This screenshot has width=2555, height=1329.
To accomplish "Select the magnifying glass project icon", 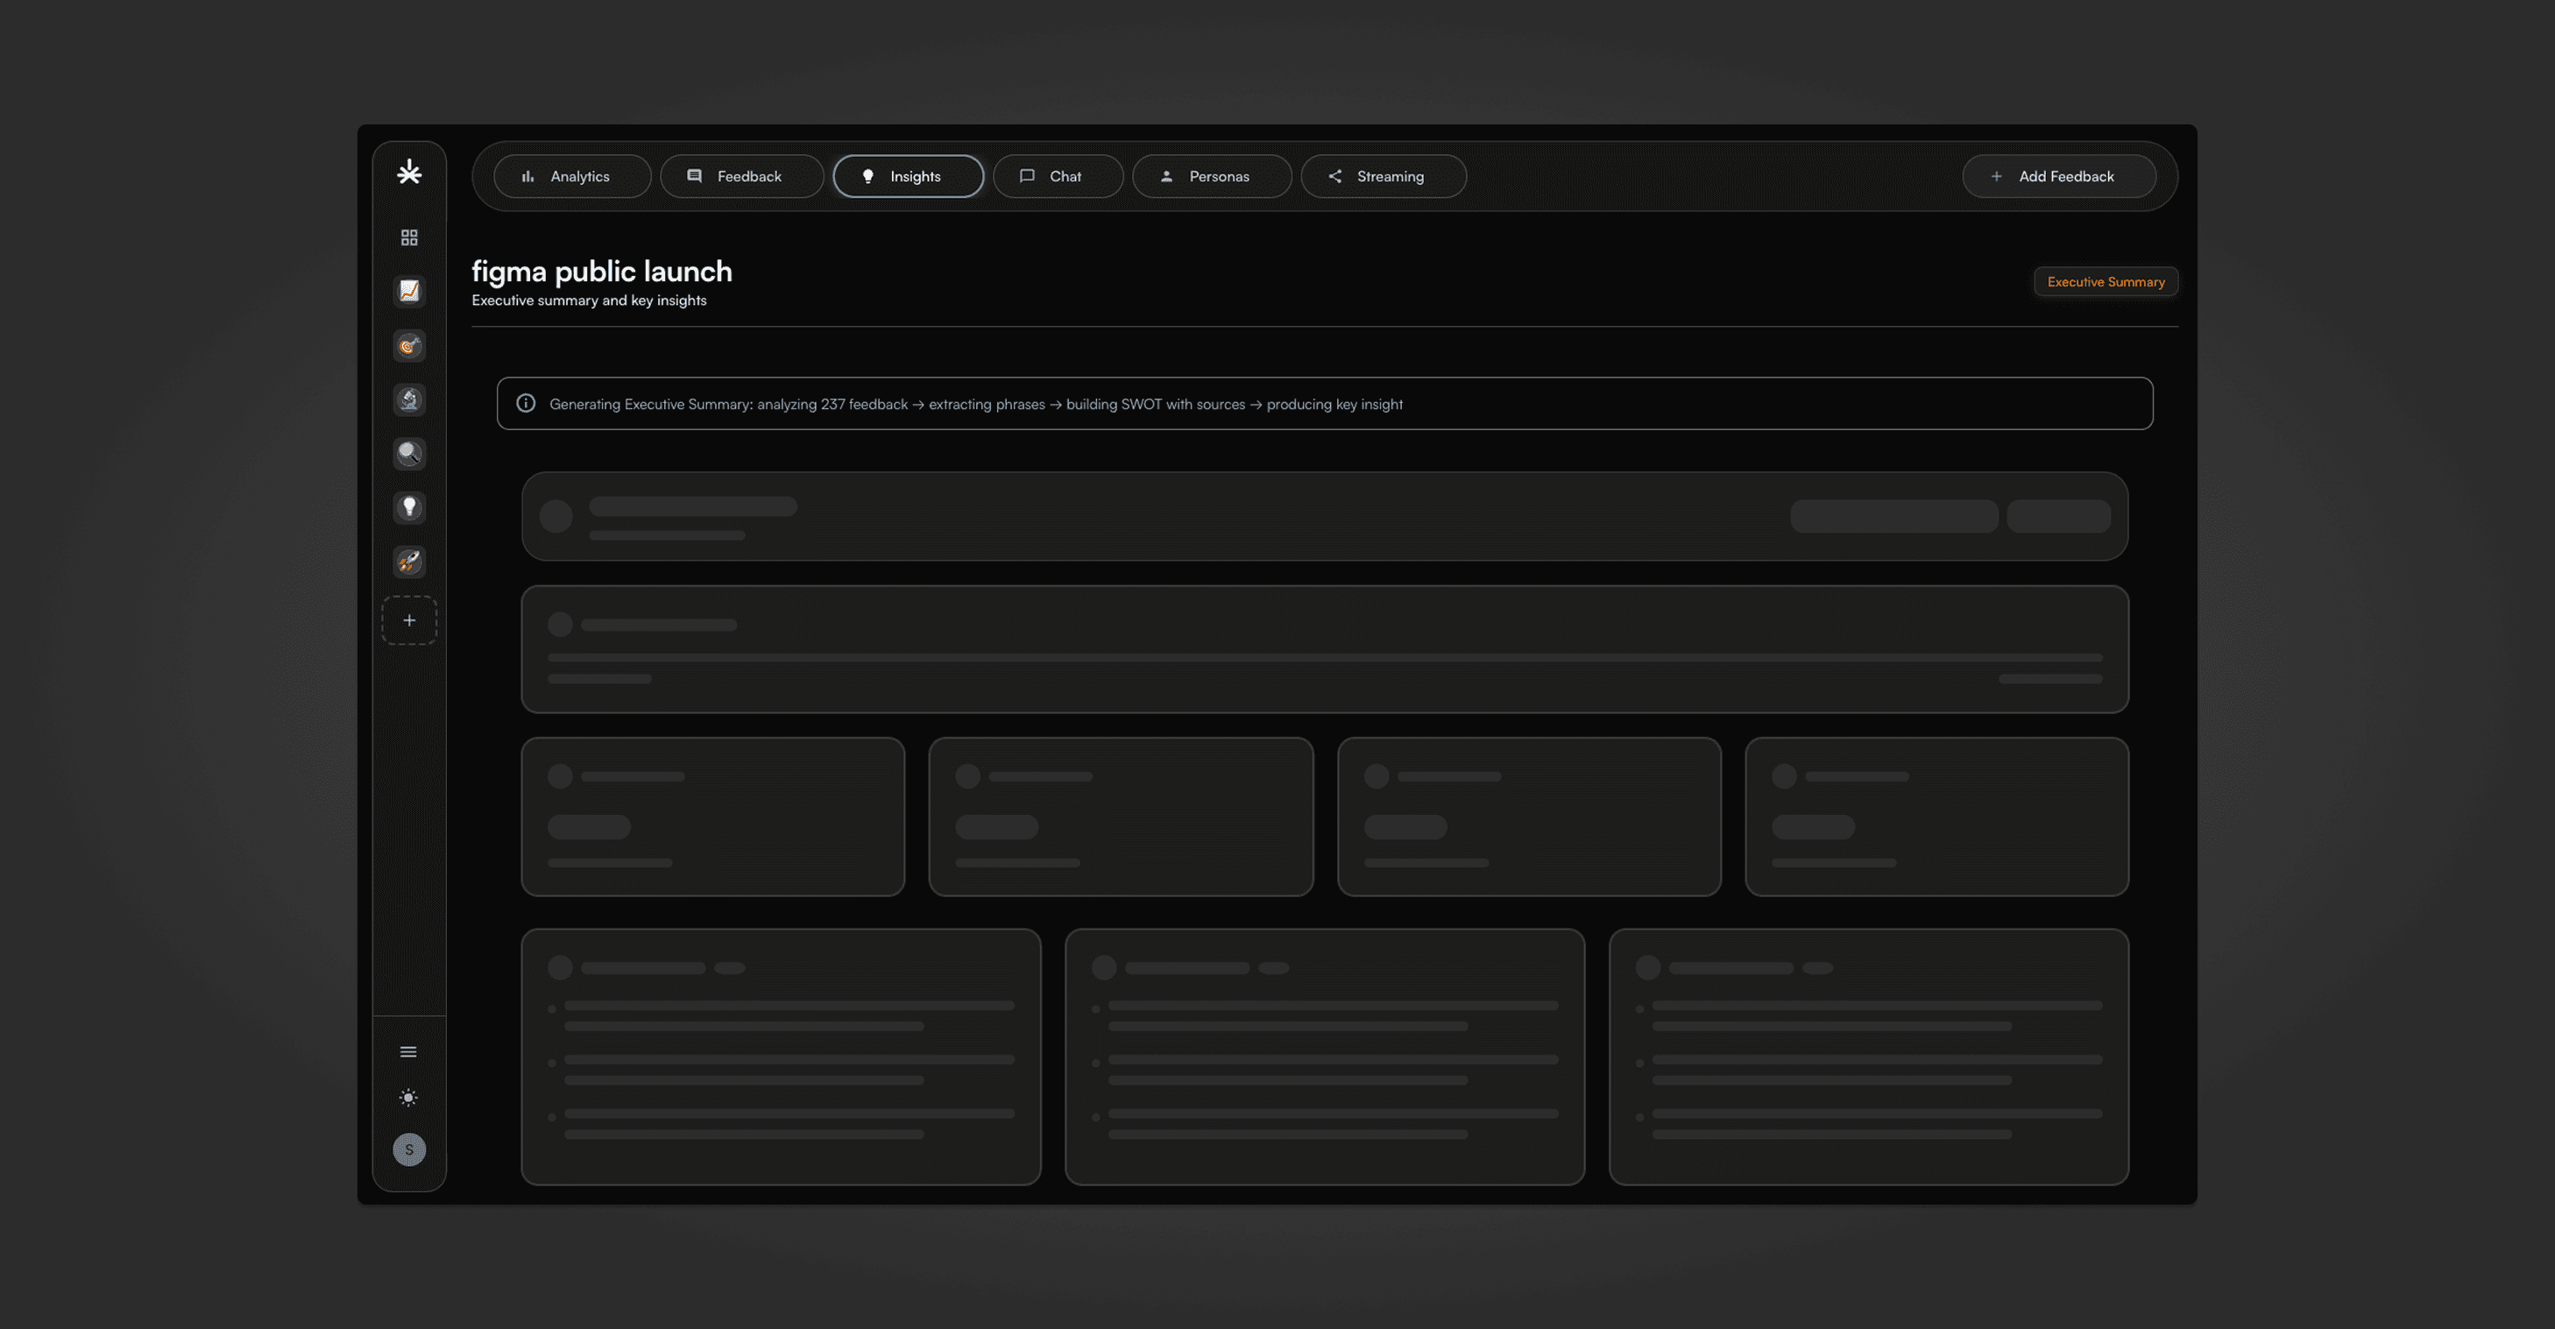I will [408, 453].
